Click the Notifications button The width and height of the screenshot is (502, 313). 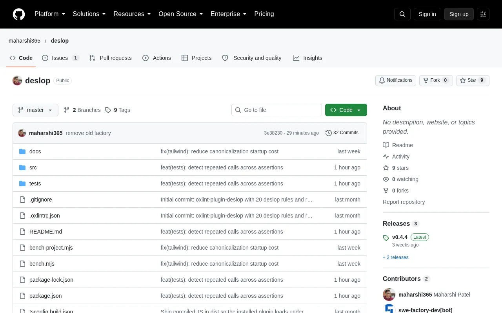(x=396, y=81)
